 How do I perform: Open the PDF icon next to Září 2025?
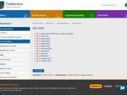click(37, 53)
